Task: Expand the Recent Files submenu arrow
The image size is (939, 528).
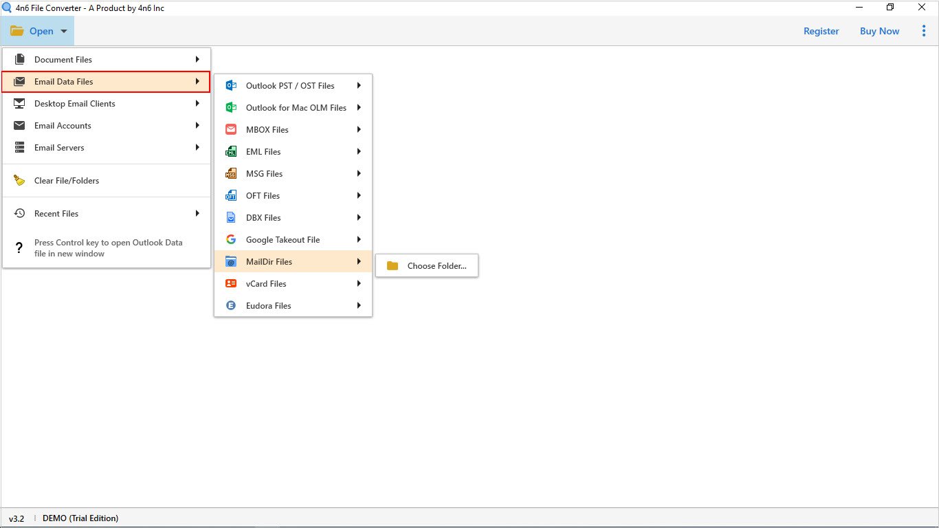Action: [197, 214]
